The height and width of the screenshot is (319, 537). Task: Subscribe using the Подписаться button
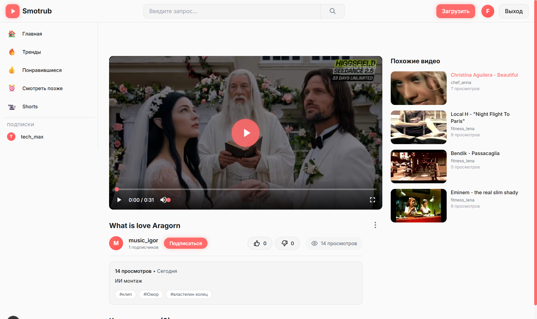click(186, 243)
